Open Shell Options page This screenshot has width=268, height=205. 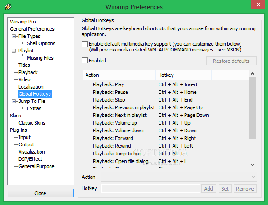point(41,43)
